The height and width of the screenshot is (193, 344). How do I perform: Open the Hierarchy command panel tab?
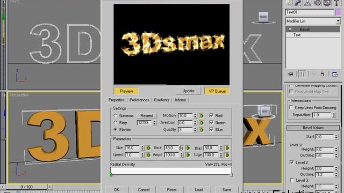[x=307, y=3]
